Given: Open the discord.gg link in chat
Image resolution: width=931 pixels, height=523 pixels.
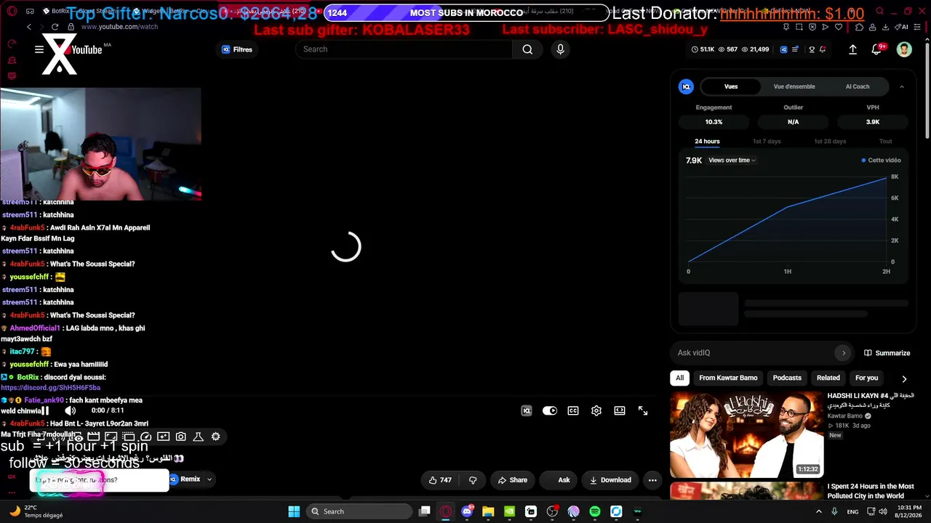Looking at the screenshot, I should pos(51,388).
